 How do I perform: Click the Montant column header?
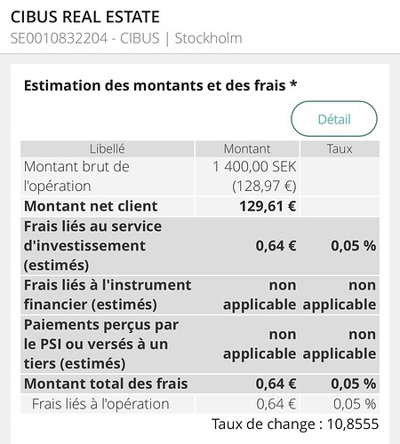pyautogui.click(x=247, y=149)
